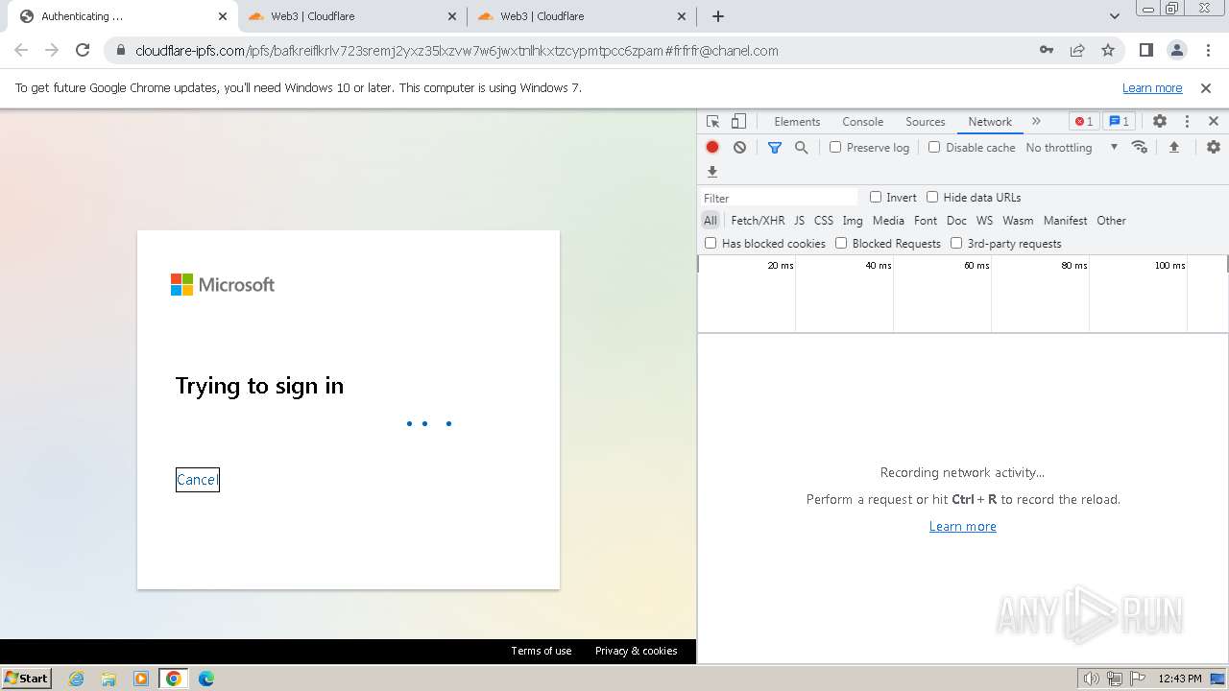The height and width of the screenshot is (691, 1229).
Task: Check Has blocked cookies checkbox
Action: (711, 243)
